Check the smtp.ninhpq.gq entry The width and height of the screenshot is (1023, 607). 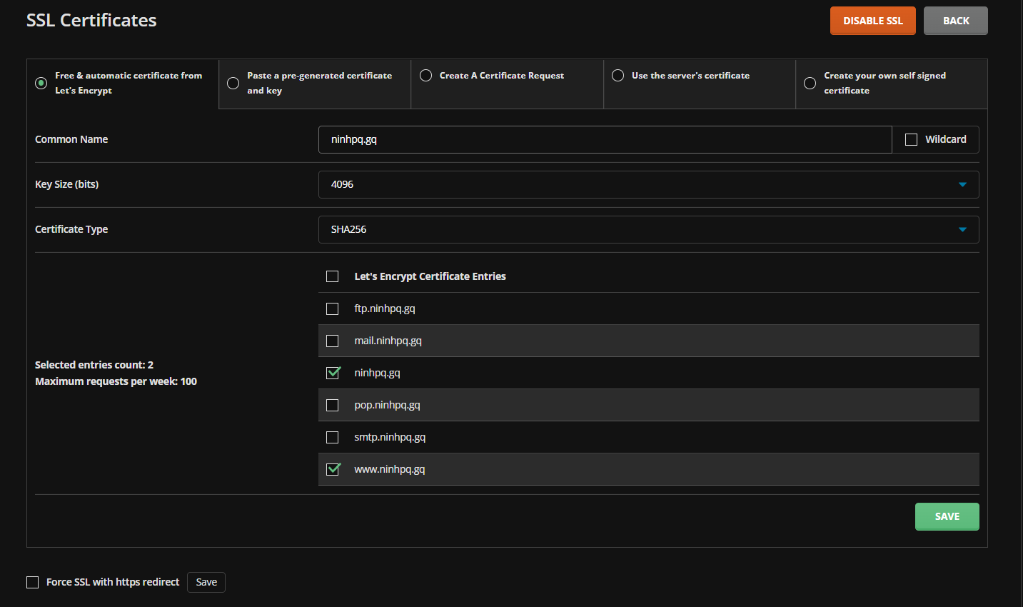tap(333, 437)
